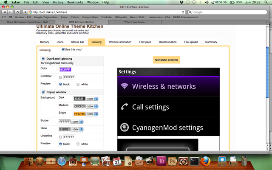Image resolution: width=272 pixels, height=170 pixels.
Task: Pick Dark background 333333 color field
Action: click(79, 99)
